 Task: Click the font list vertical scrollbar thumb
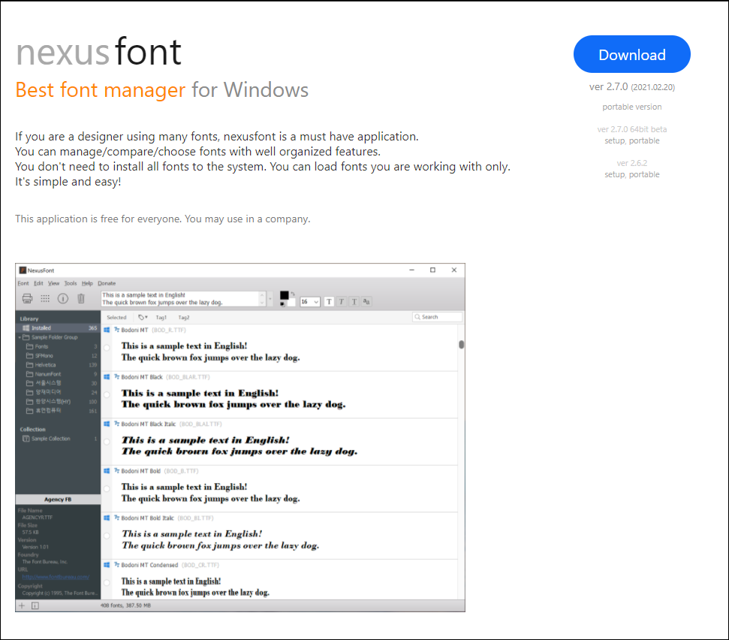coord(461,344)
